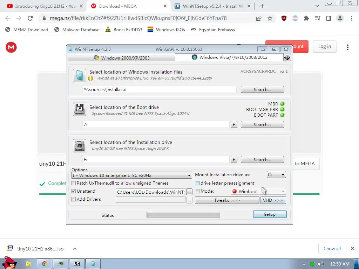Switch to the WinNTSetup v5.2.4 browser tab

pos(212,6)
